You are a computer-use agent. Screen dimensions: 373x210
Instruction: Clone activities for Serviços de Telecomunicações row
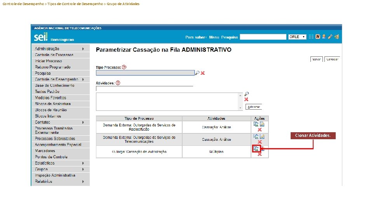click(x=256, y=136)
